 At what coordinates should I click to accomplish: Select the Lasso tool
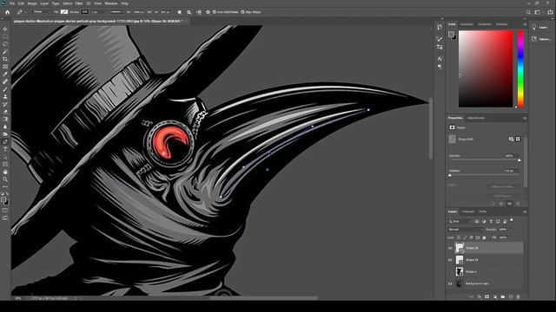[5, 44]
